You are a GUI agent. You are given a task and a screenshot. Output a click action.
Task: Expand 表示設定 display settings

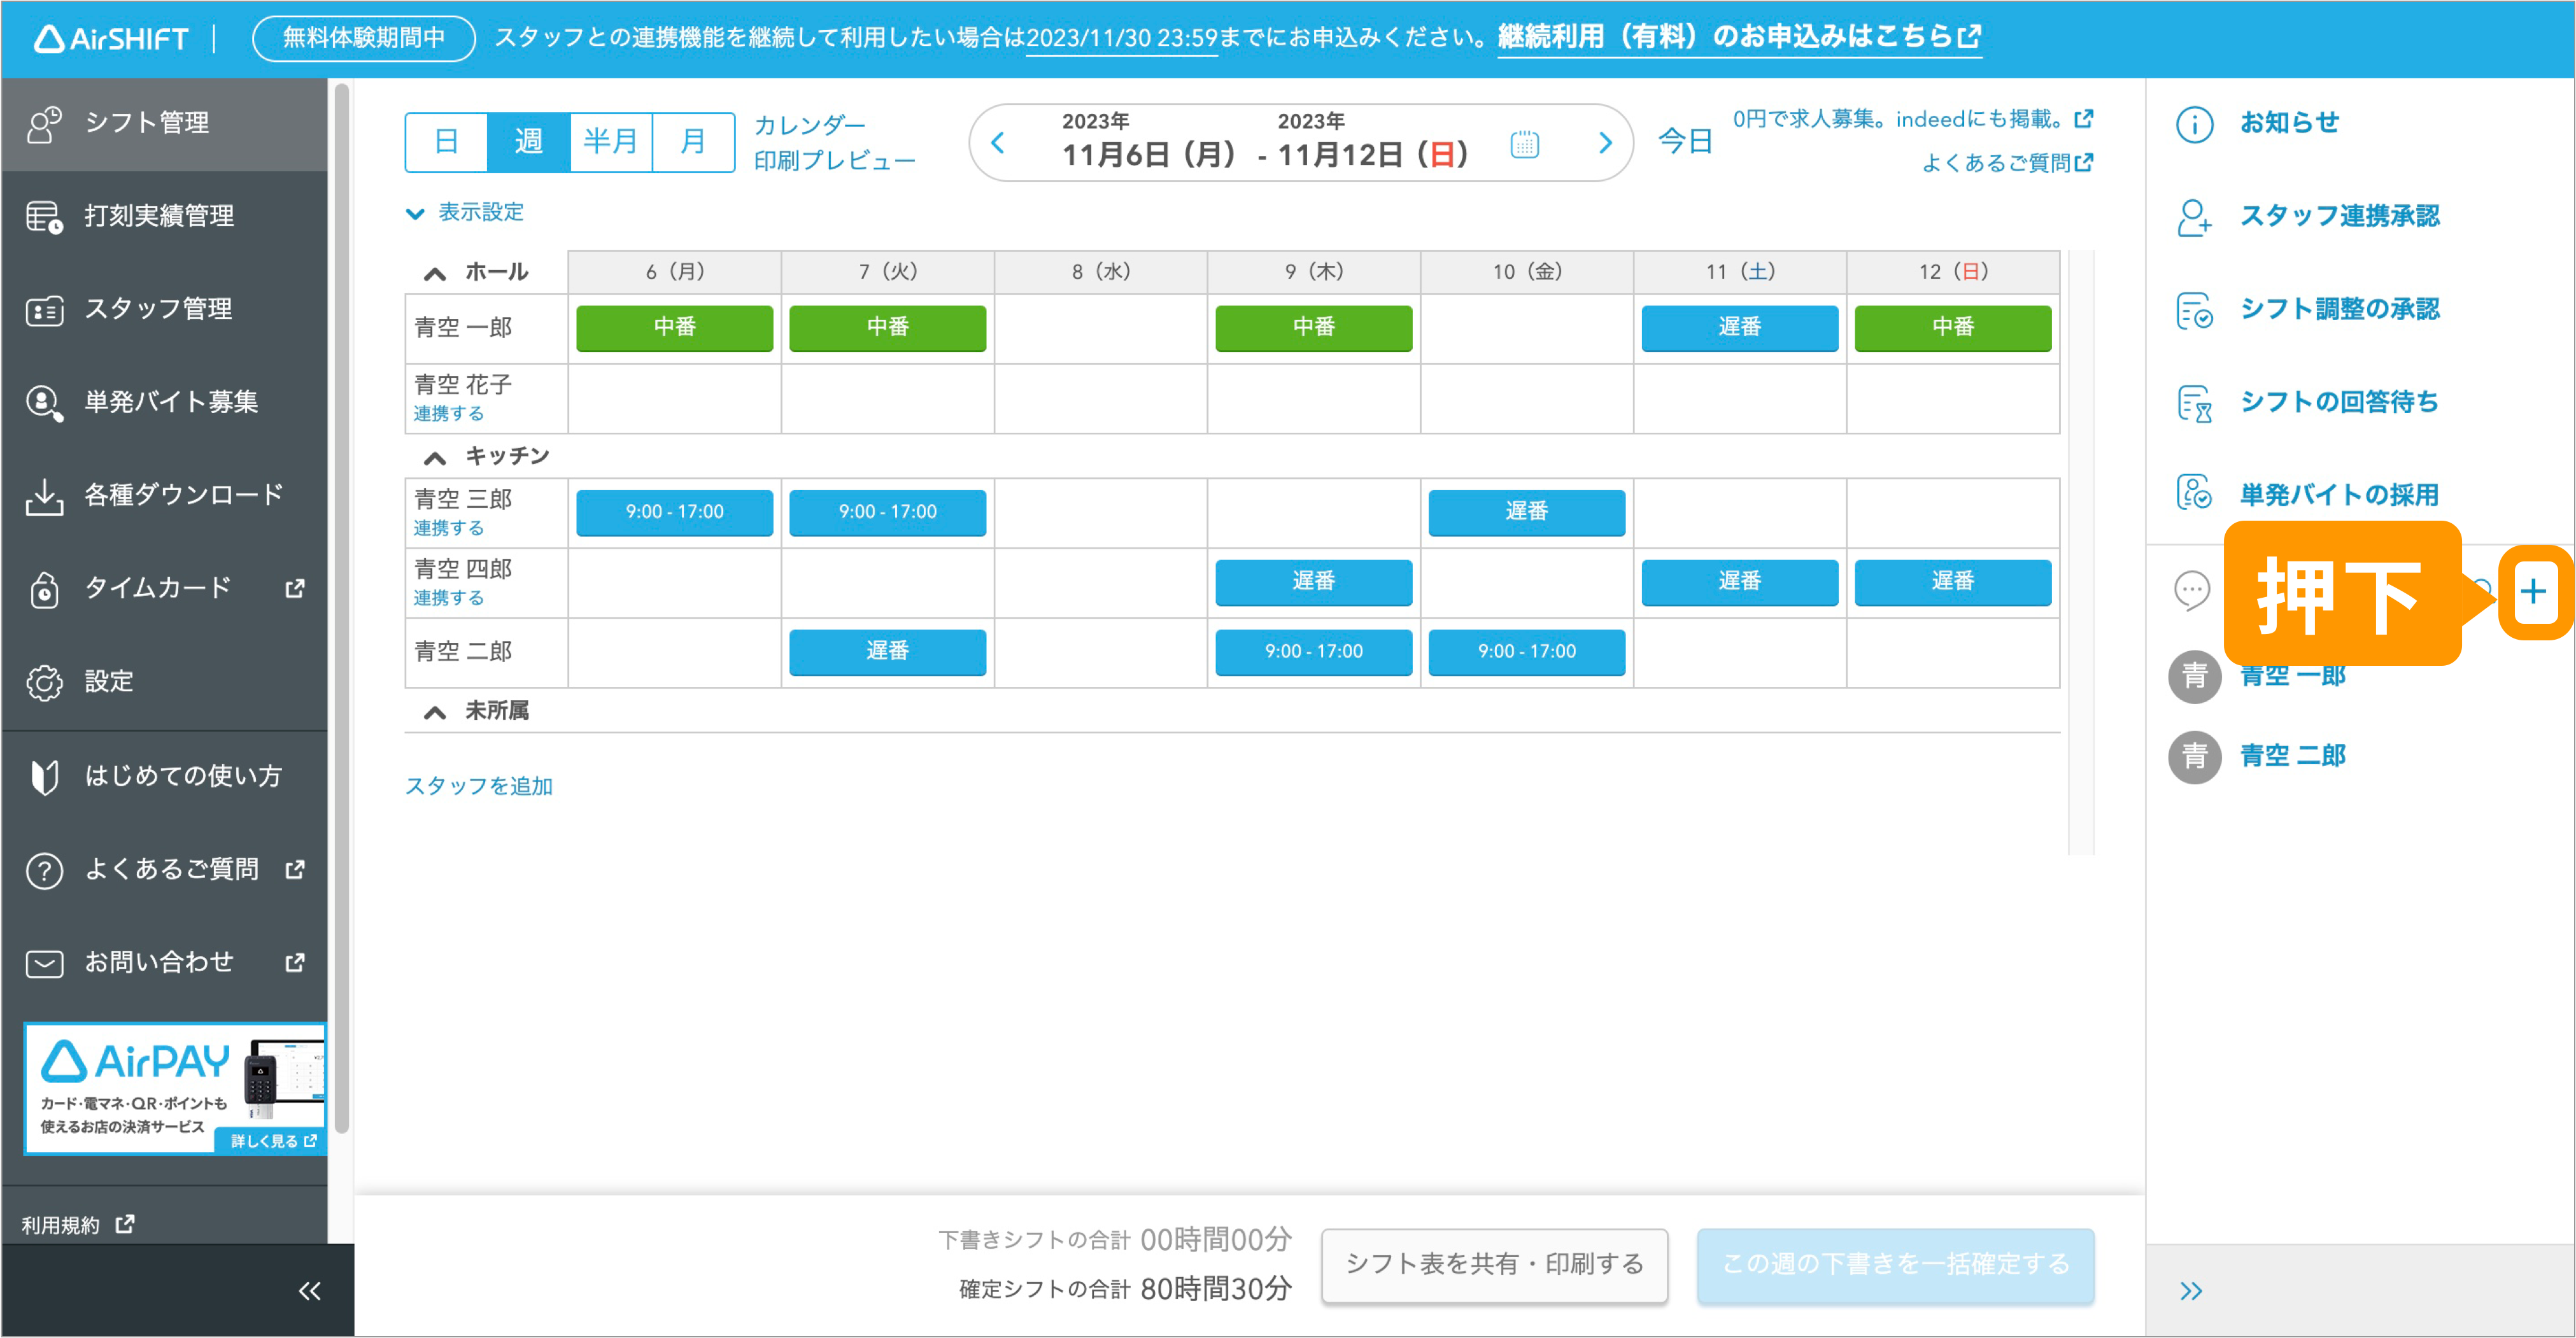coord(465,212)
